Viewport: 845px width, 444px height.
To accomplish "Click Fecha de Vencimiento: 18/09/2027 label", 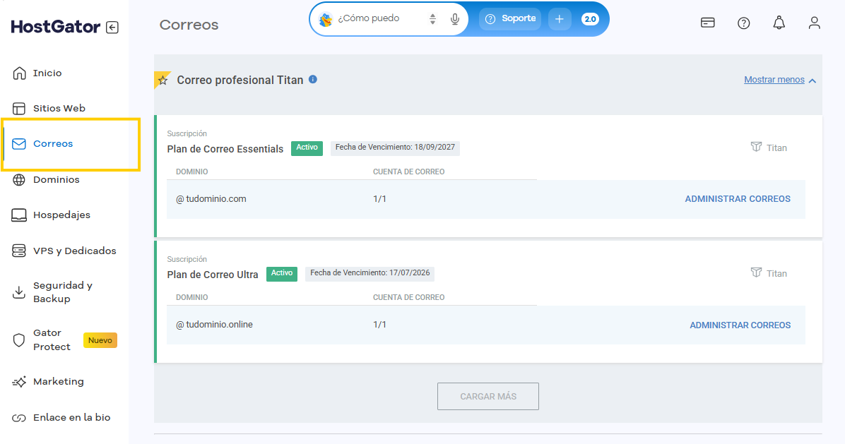I will click(x=395, y=148).
